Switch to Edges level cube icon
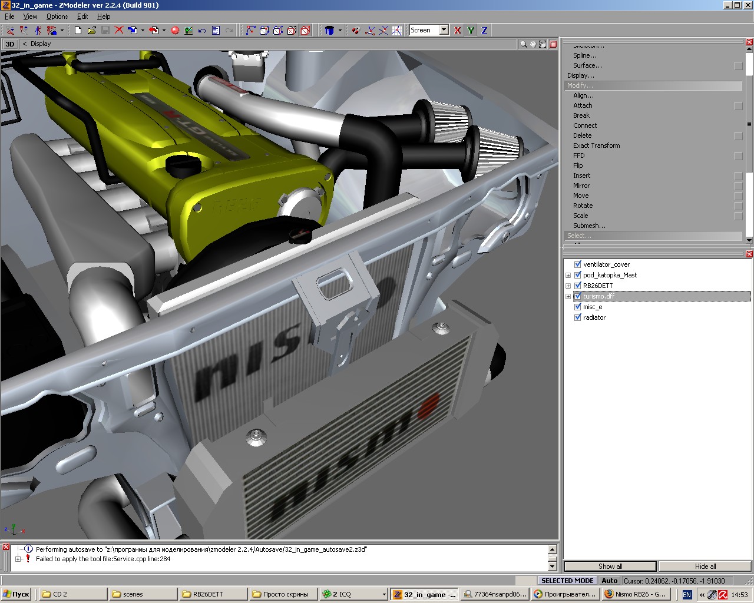The height and width of the screenshot is (603, 754). (264, 30)
